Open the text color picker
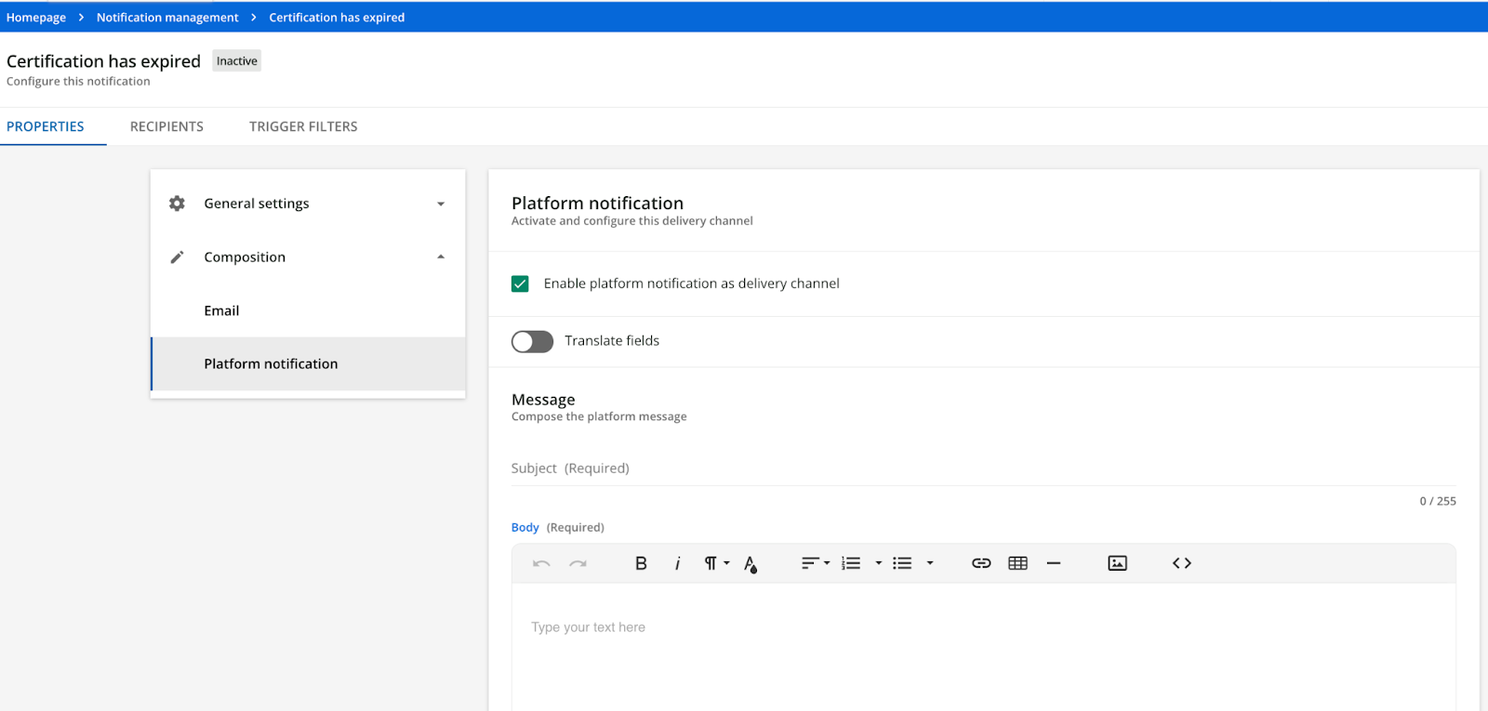The height and width of the screenshot is (711, 1488). click(751, 563)
